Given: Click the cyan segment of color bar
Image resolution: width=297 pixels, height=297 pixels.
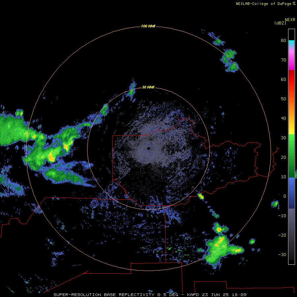Looking at the screenshot, I should click(x=291, y=43).
